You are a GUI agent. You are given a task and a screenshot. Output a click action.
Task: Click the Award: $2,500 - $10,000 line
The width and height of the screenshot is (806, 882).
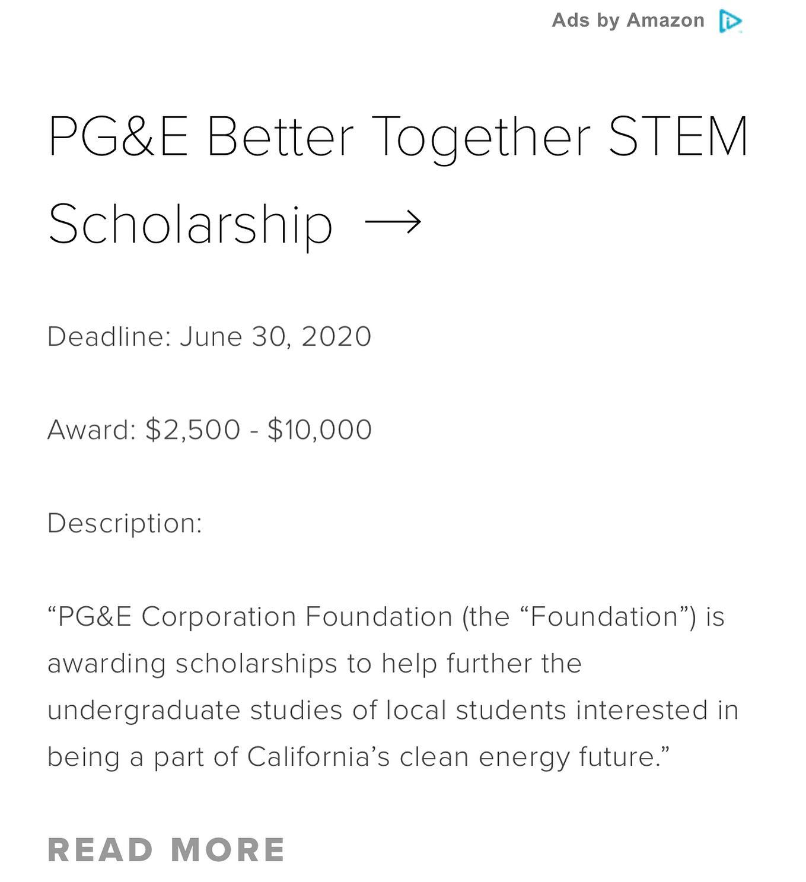[x=209, y=430]
